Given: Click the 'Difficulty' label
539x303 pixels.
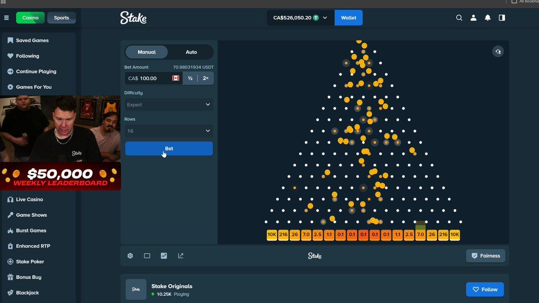Looking at the screenshot, I should pyautogui.click(x=133, y=93).
